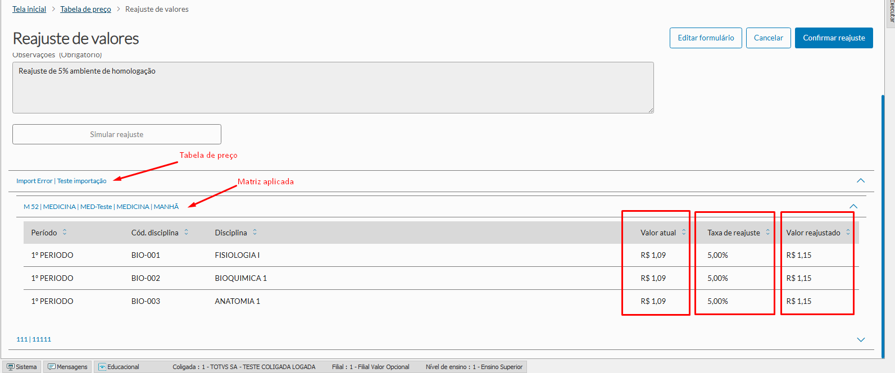The image size is (895, 373).
Task: Select ANATOMIA 1 discipline cell
Action: (x=237, y=301)
